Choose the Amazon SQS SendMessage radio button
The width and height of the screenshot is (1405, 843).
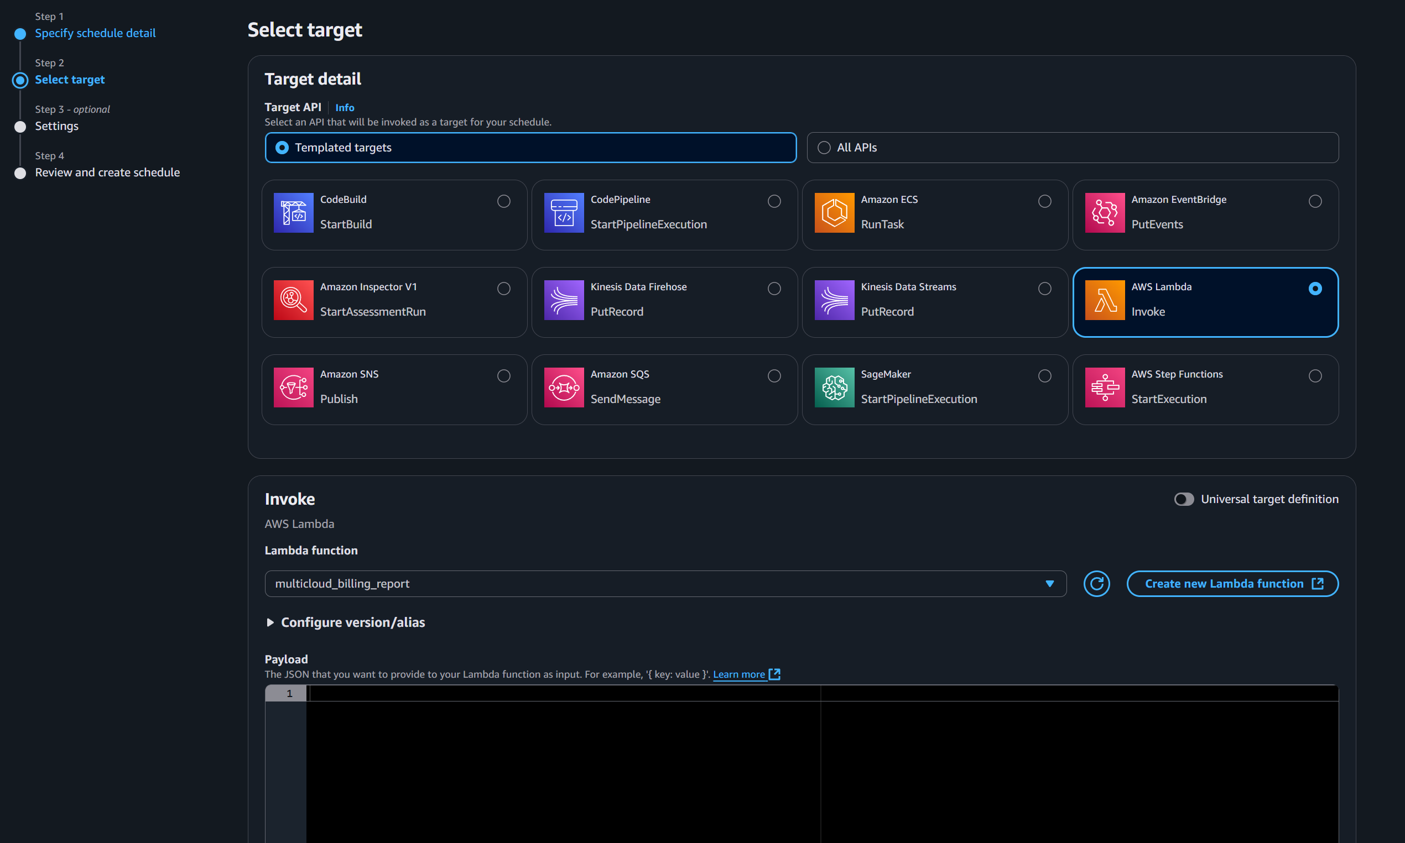pyautogui.click(x=774, y=376)
